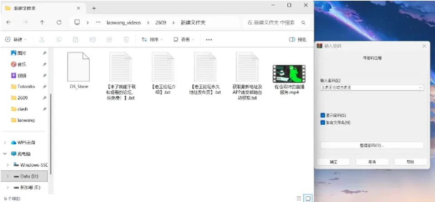This screenshot has width=435, height=202.
Task: Click the Paste clipboard icon in toolbar
Action: click(76, 40)
